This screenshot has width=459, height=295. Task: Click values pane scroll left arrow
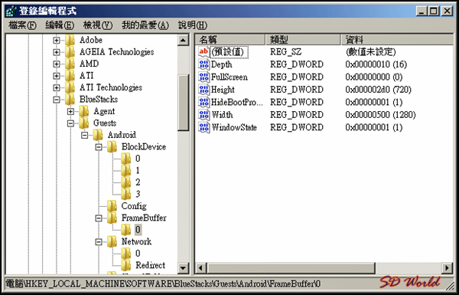(x=200, y=268)
